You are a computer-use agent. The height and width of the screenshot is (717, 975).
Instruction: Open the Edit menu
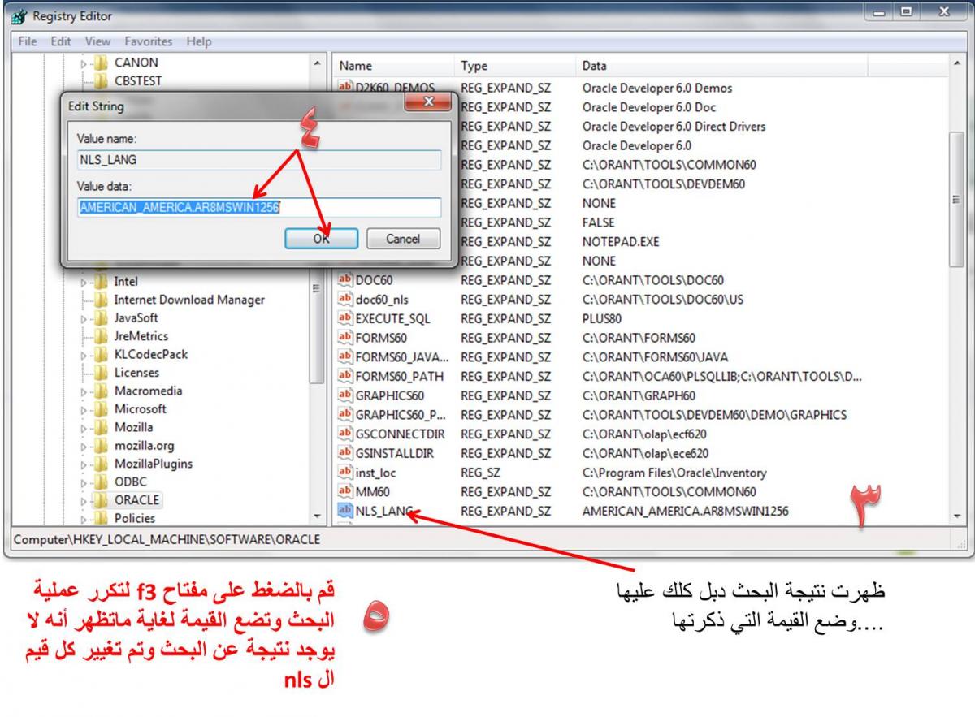click(x=60, y=41)
